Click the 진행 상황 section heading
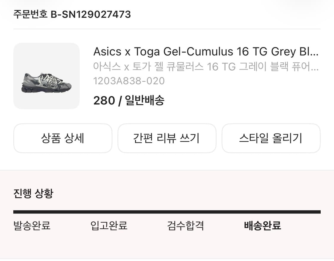Viewport: 334px width, 261px height. click(x=33, y=194)
